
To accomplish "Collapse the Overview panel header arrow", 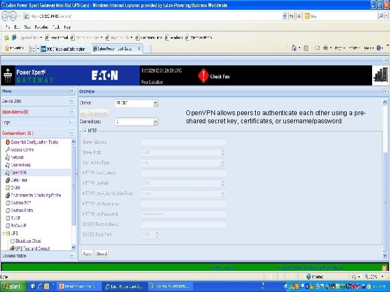I will 385,91.
